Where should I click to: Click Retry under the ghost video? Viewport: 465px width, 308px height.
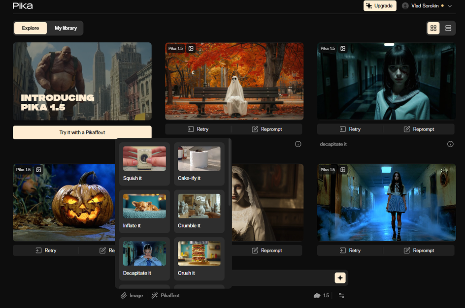tap(198, 129)
